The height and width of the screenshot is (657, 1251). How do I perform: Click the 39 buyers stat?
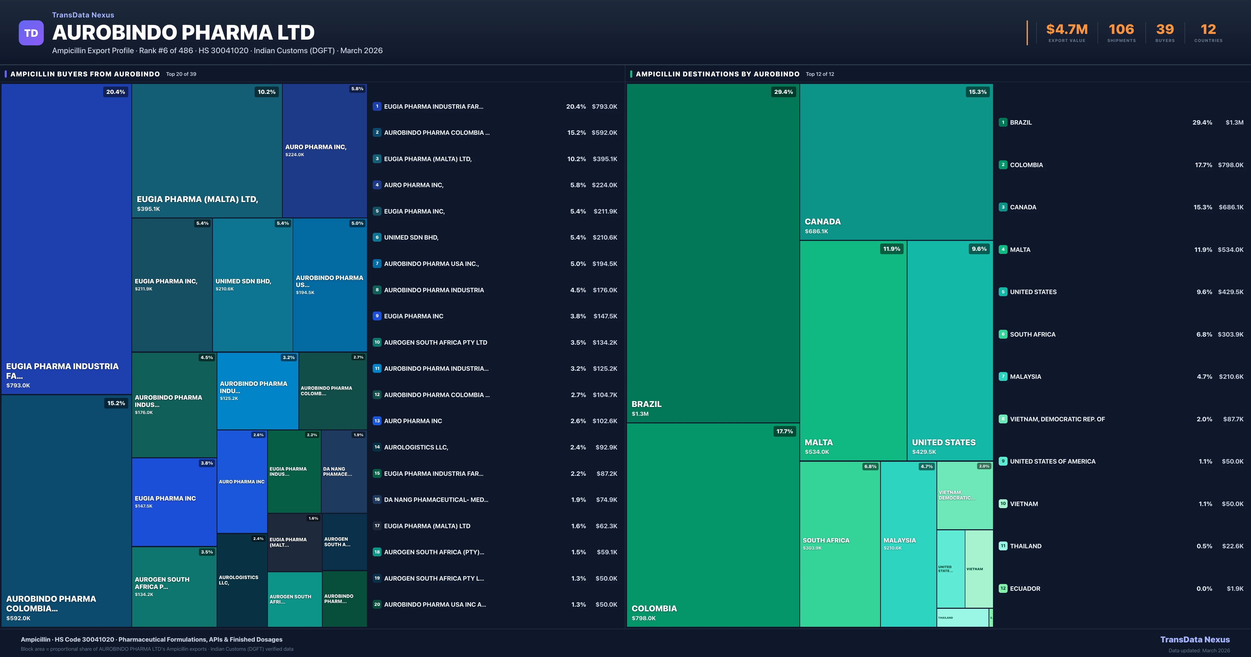(x=1164, y=30)
